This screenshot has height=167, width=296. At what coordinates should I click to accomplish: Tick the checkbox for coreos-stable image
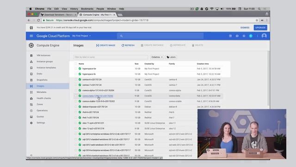click(x=76, y=101)
